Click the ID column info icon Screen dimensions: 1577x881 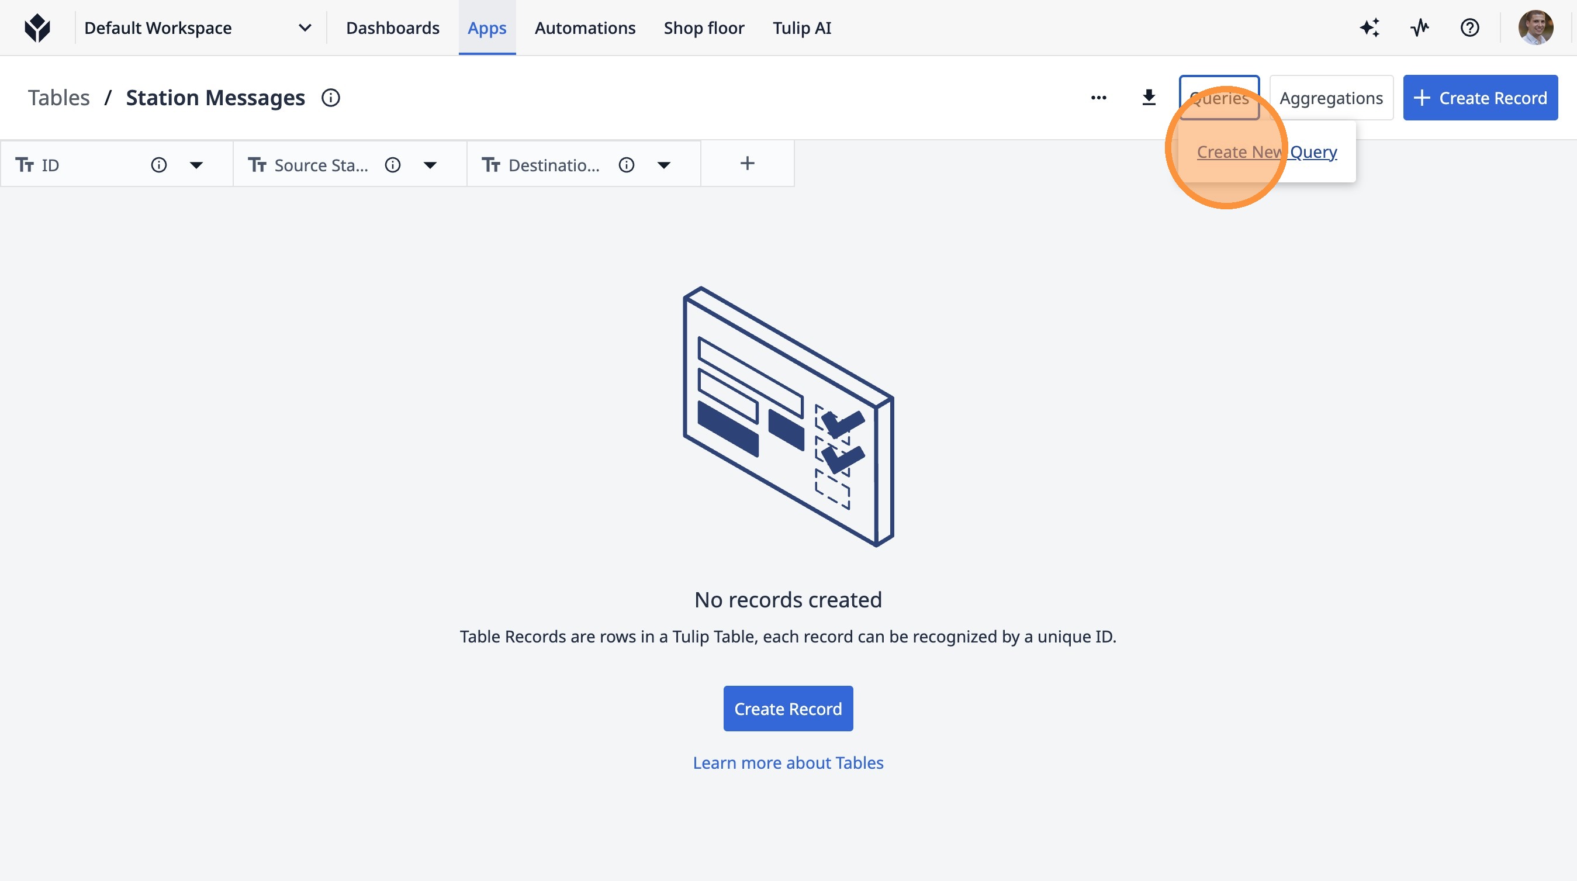[x=158, y=165]
